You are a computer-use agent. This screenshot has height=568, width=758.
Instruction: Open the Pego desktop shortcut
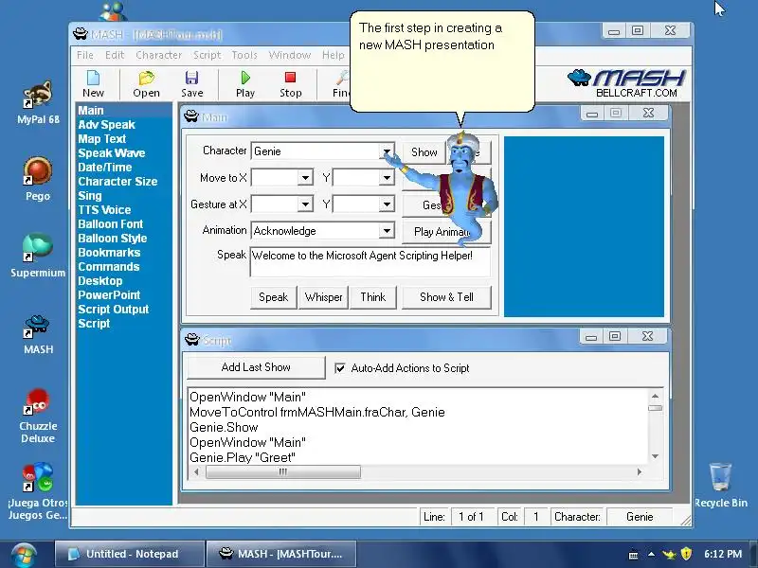38,178
